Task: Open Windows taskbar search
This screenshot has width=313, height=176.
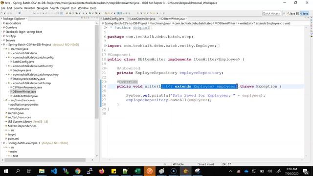Action: coord(18,171)
